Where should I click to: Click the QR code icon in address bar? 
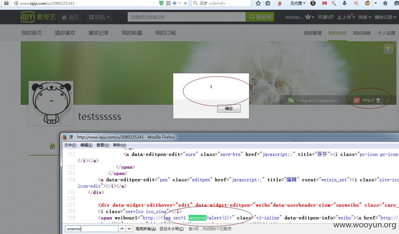(168, 3)
